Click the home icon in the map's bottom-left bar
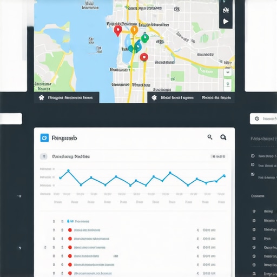This screenshot has height=277, width=277. coord(42,97)
